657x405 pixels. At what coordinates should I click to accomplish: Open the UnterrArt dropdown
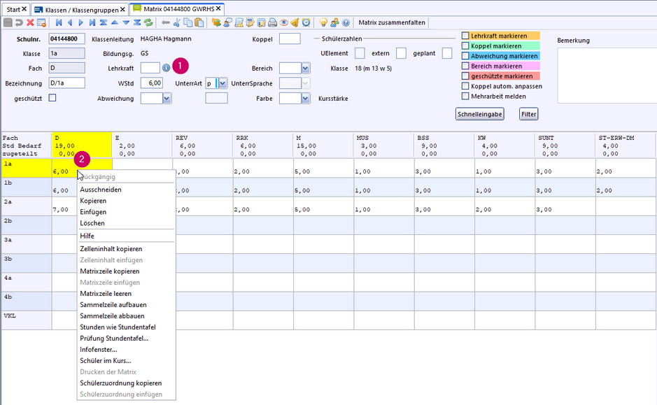(223, 83)
